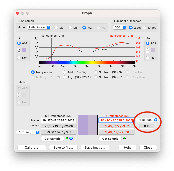Click the red window close button

coord(18,13)
